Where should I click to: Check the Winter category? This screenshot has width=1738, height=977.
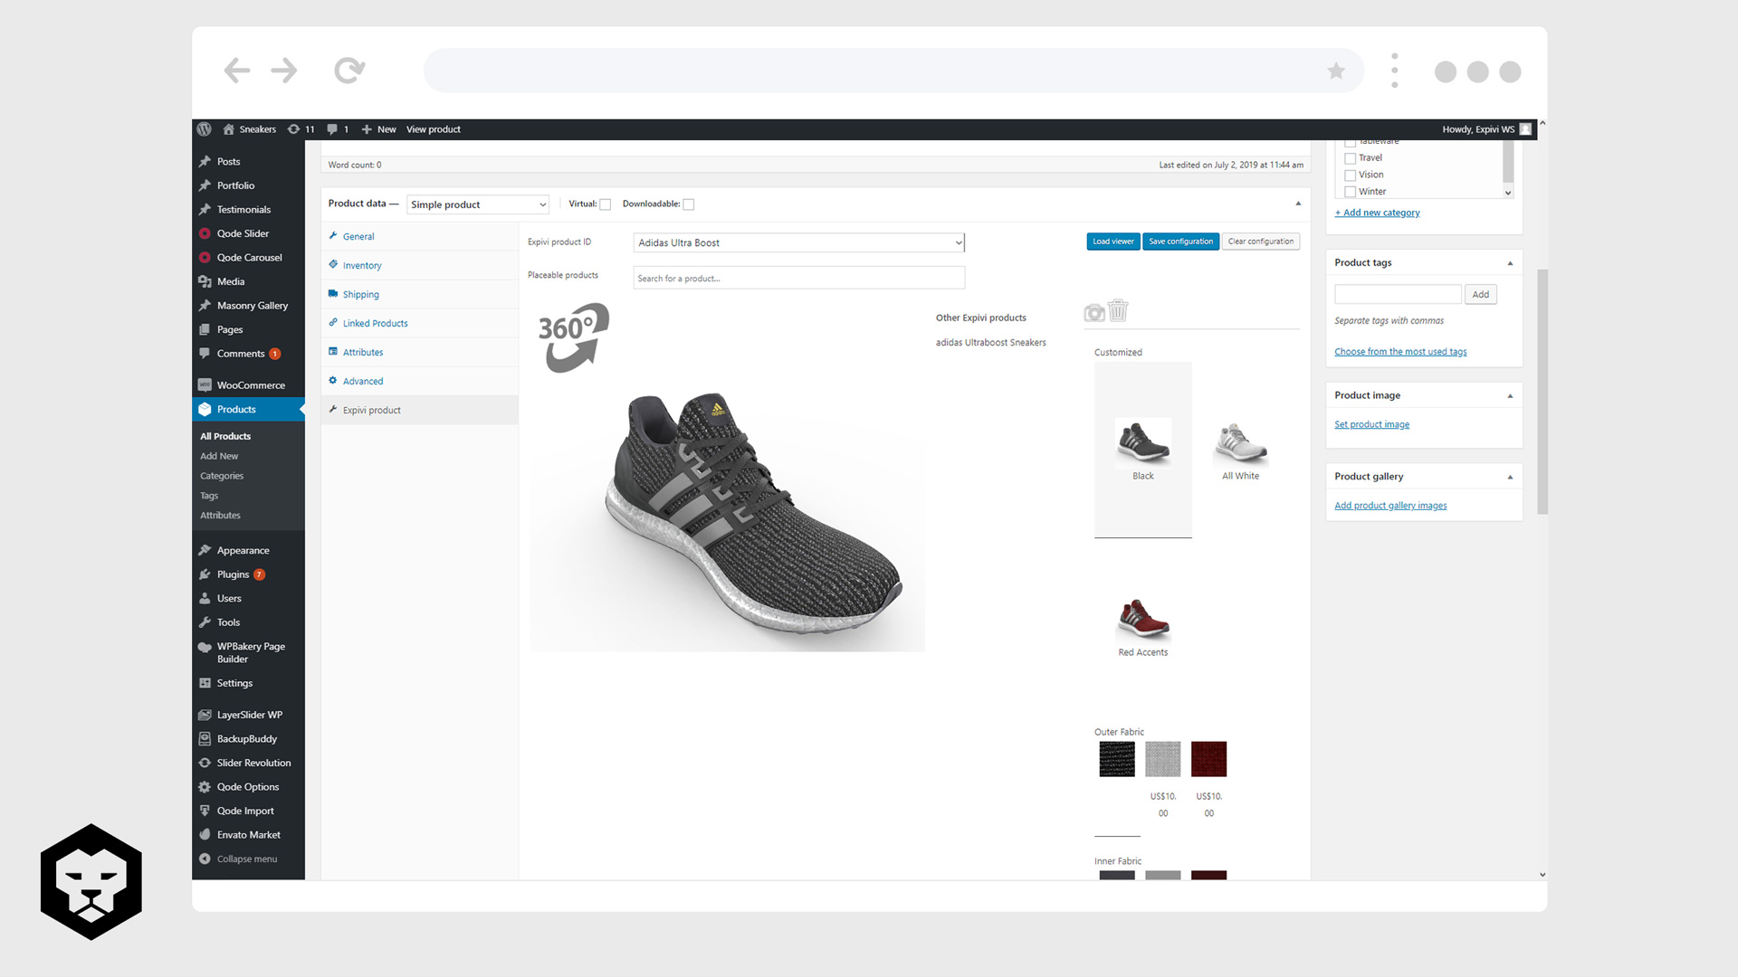click(x=1350, y=192)
